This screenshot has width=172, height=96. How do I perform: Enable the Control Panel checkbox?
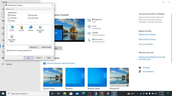(29, 18)
